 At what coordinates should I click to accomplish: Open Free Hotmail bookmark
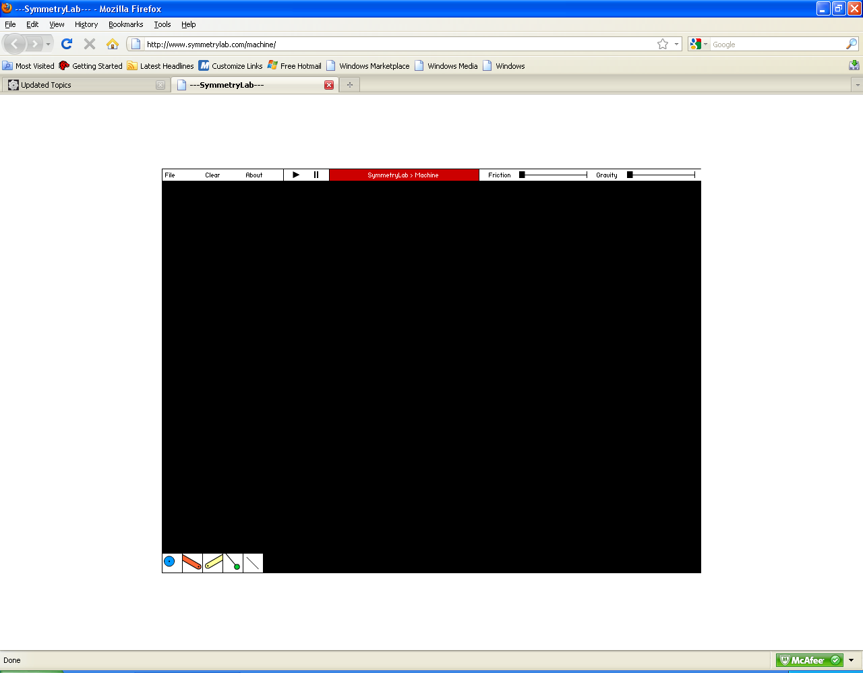295,66
